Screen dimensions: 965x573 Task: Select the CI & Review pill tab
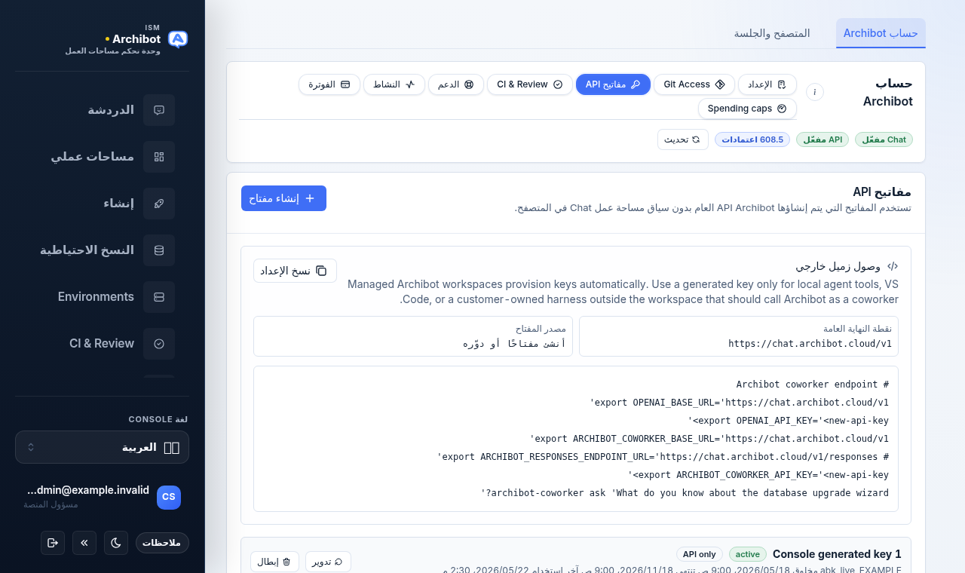click(530, 84)
